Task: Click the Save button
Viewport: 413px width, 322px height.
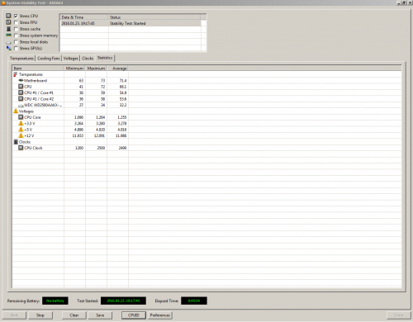Action: [100, 315]
